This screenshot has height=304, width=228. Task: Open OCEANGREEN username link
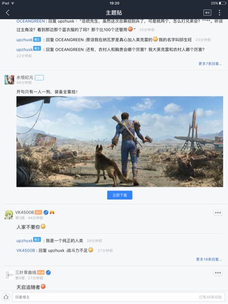click(30, 21)
